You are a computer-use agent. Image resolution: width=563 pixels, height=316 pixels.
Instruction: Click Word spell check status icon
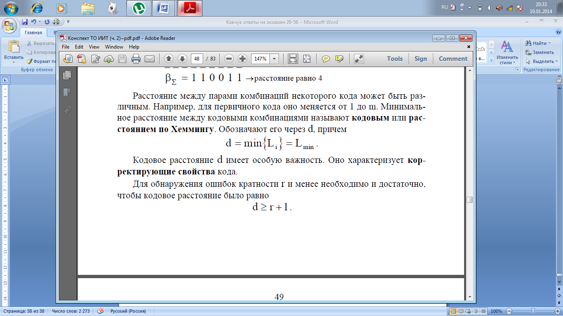pyautogui.click(x=100, y=311)
